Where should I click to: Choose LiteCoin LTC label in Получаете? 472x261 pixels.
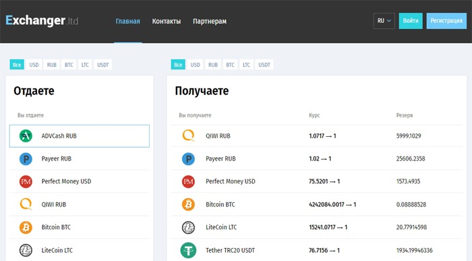coord(221,227)
